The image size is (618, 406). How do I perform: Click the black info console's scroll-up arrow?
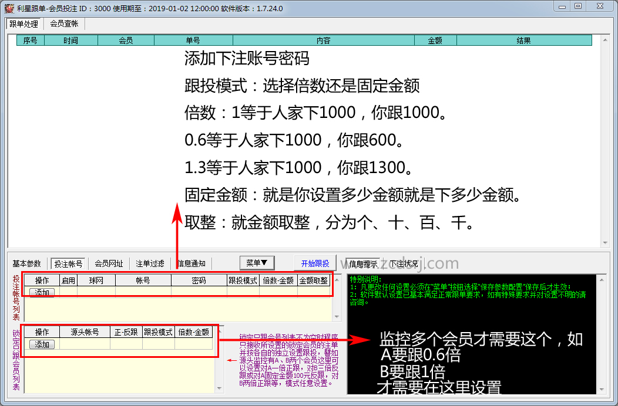[x=602, y=279]
